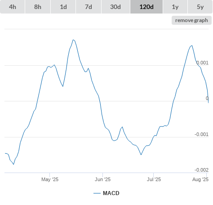Viewport: 213px width, 205px height.
Task: Click the highest MACD peak in mid-May
Action: 73,40
